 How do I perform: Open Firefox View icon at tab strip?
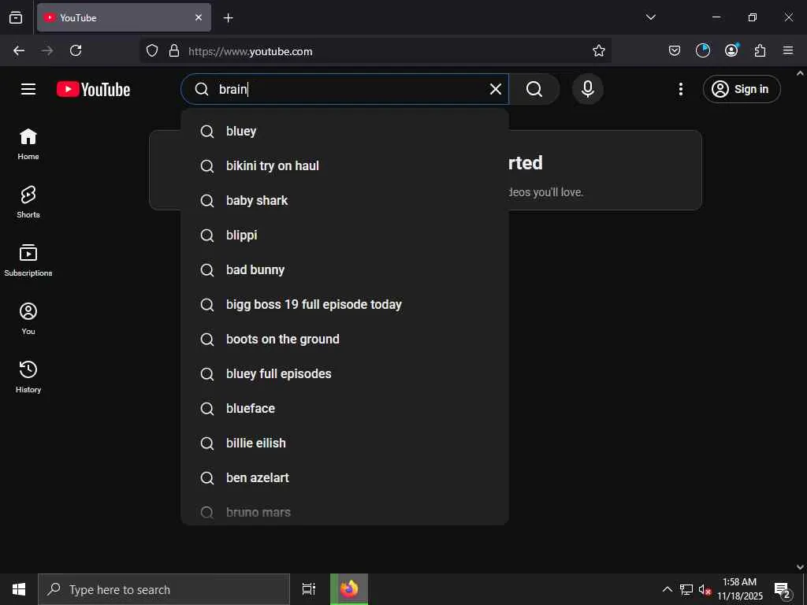pyautogui.click(x=16, y=17)
